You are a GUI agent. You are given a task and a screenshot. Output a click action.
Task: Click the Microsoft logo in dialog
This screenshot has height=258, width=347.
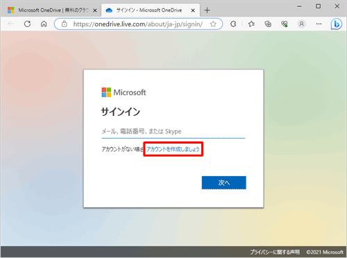pyautogui.click(x=124, y=92)
